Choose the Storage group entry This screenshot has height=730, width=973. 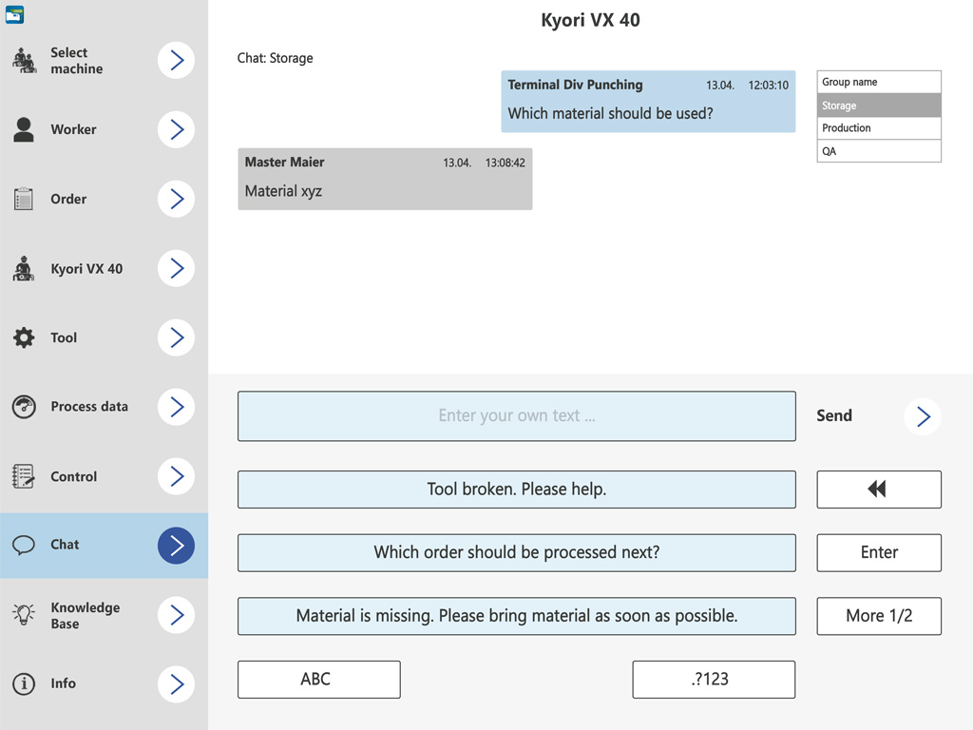[879, 106]
